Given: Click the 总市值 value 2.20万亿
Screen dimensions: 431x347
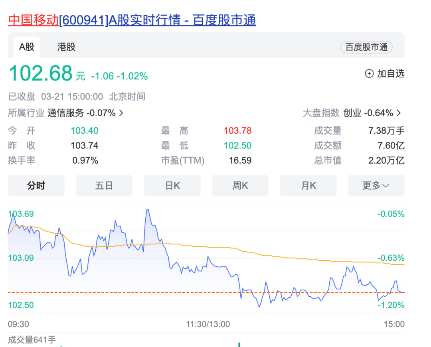Looking at the screenshot, I should coord(386,161).
